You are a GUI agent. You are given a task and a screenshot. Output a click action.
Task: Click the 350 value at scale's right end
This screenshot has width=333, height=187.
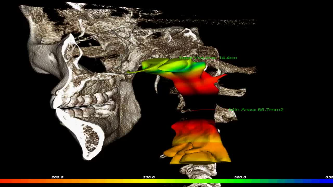tap(330, 178)
